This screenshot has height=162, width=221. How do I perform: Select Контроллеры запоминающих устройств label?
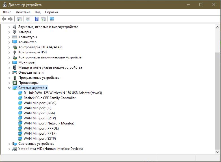pos(50,57)
